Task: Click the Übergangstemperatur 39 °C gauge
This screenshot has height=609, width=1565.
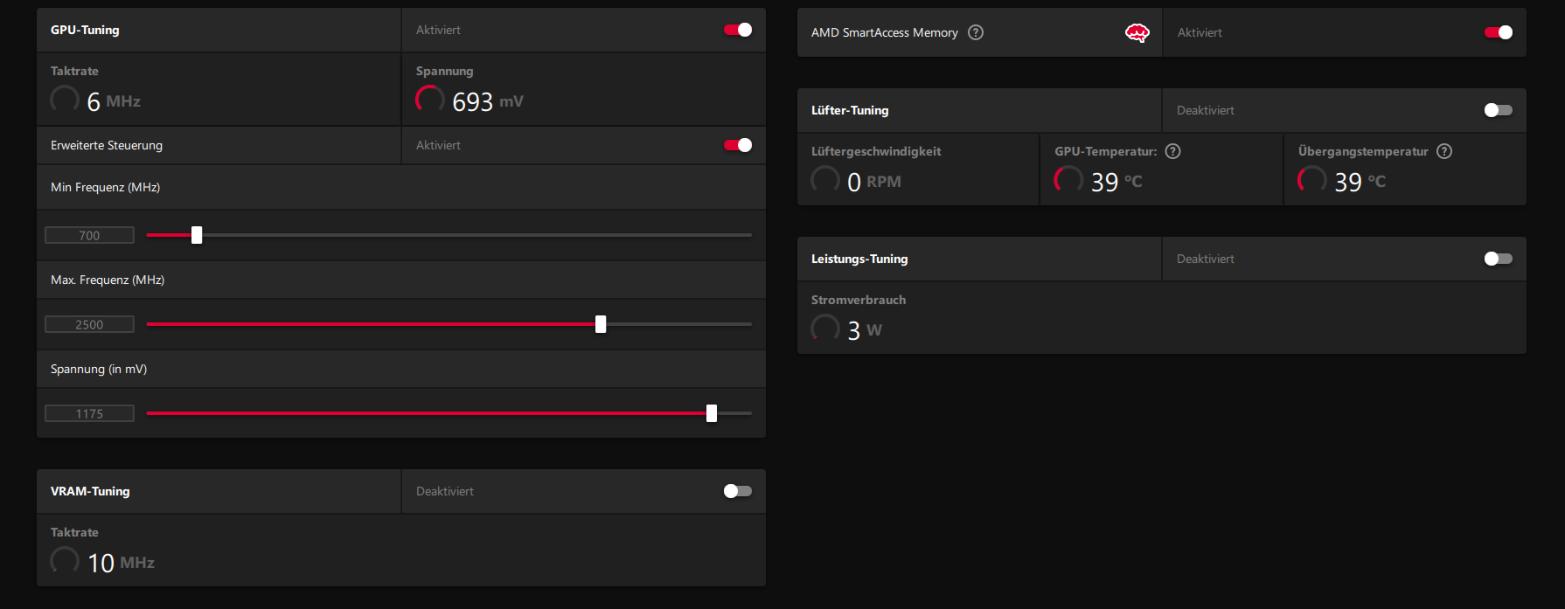Action: click(1311, 180)
